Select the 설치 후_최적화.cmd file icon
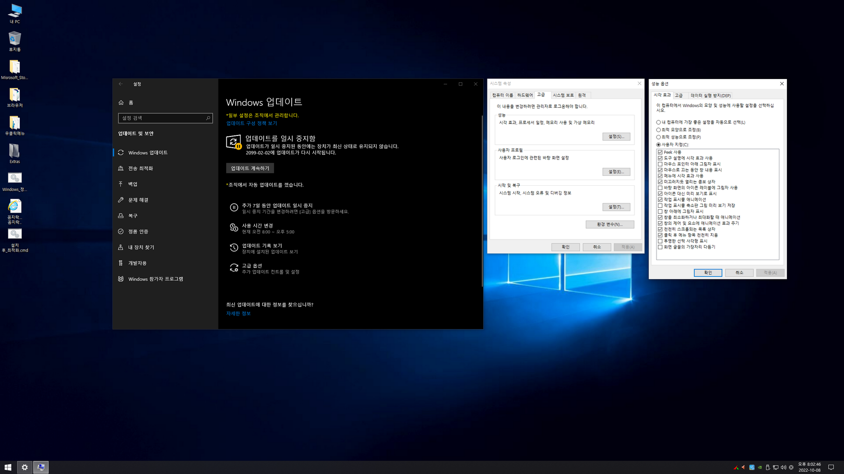 click(15, 241)
